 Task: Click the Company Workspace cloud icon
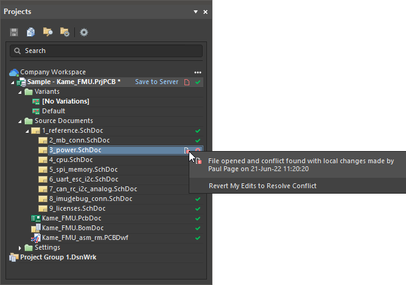pos(14,72)
